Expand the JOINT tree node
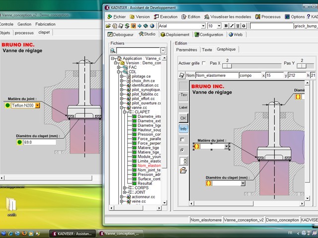 tap(125, 192)
